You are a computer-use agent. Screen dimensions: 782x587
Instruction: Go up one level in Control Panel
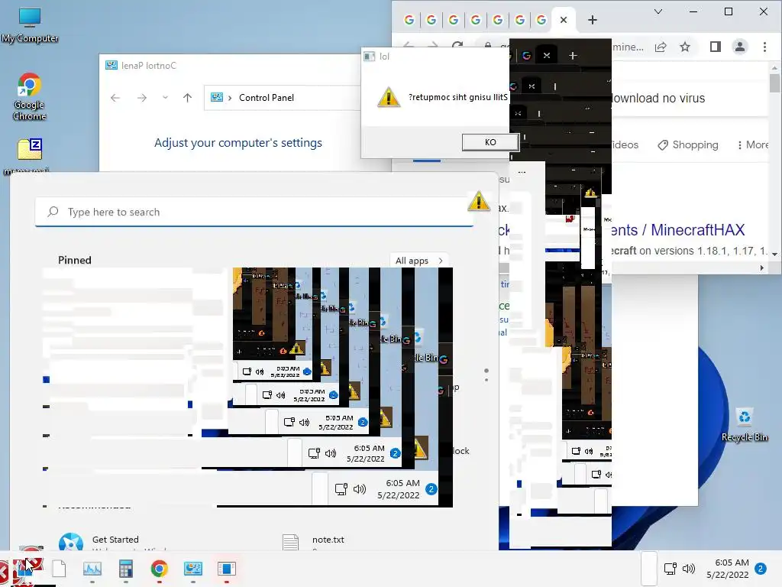[188, 98]
